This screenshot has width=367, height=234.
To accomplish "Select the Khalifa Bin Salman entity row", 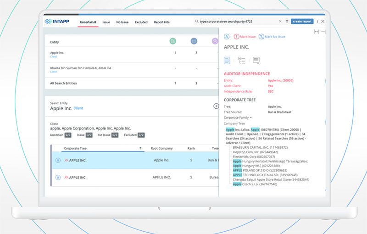I will (x=80, y=68).
